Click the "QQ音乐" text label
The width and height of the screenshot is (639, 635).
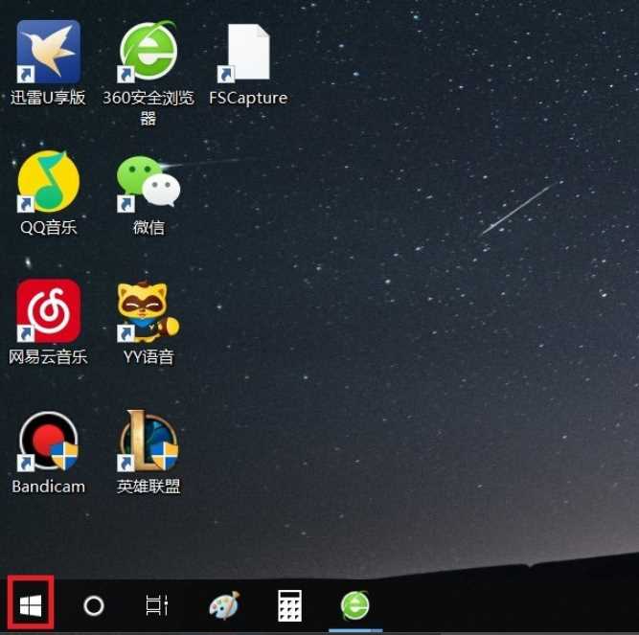tap(48, 228)
